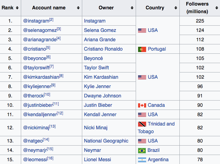Click the Canada flag icon
The height and width of the screenshot is (164, 220).
click(x=142, y=105)
